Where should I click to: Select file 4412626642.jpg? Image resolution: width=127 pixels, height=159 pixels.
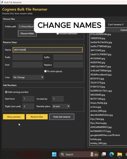pos(98,58)
